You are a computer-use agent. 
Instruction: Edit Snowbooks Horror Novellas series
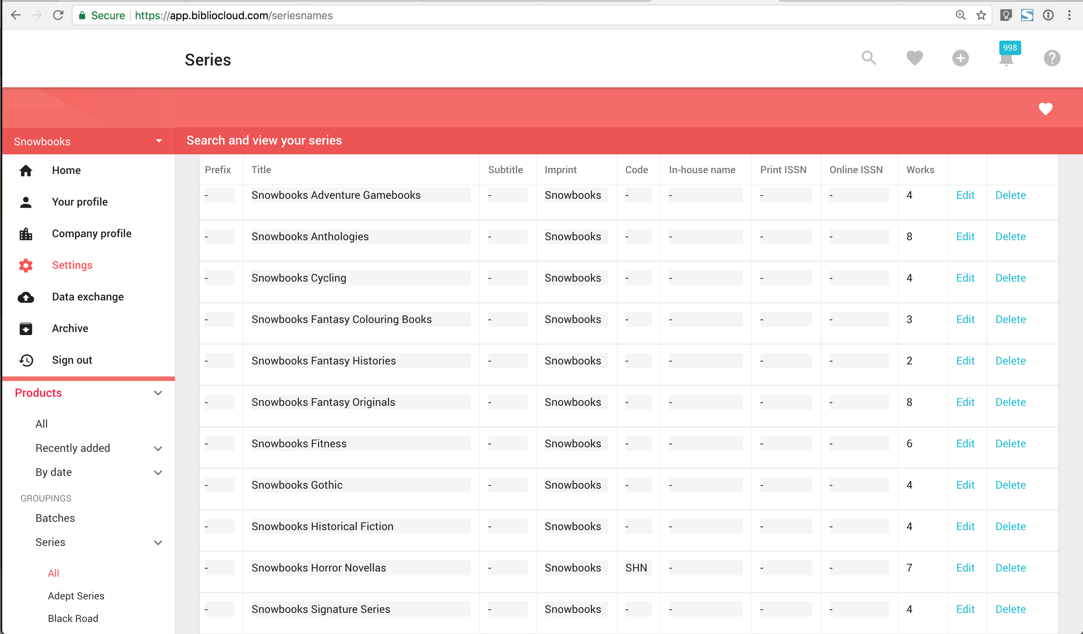965,568
